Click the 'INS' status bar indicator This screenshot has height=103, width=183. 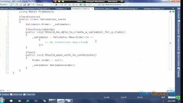[163, 97]
